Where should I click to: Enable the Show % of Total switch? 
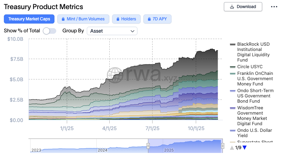pyautogui.click(x=50, y=31)
